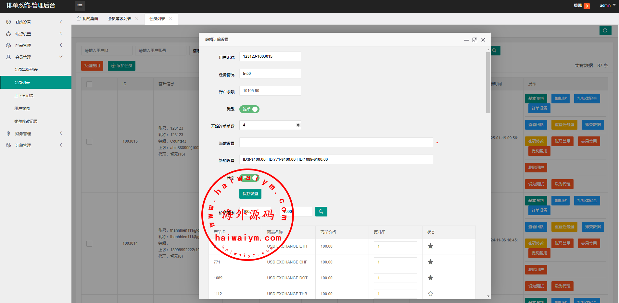Switch to the 我的桌面 tab
This screenshot has height=303, width=619.
pyautogui.click(x=87, y=19)
